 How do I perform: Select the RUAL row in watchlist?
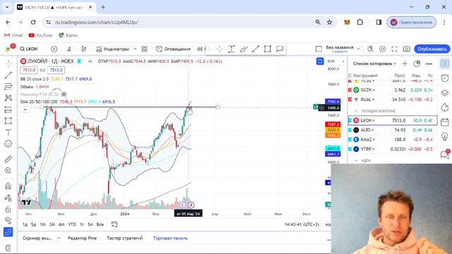393,99
